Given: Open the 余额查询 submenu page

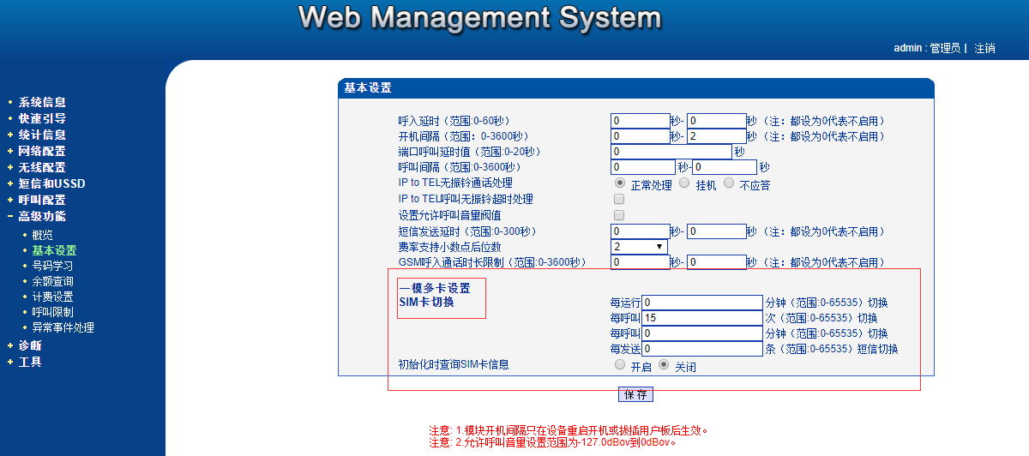Looking at the screenshot, I should tap(52, 281).
